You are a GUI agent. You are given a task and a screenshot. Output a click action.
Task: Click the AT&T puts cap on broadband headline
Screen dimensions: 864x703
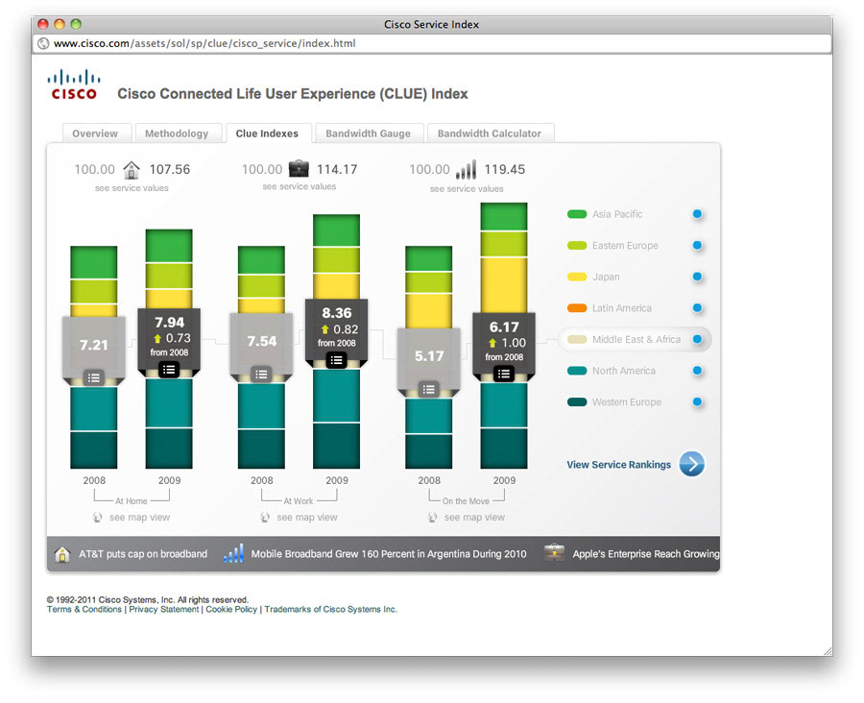143,553
